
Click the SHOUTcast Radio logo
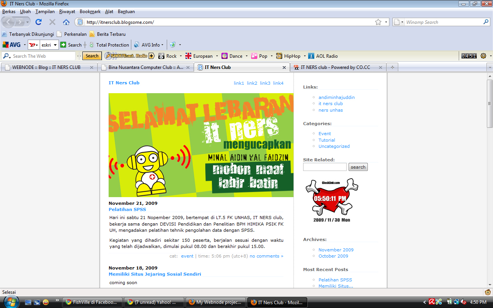click(x=126, y=56)
